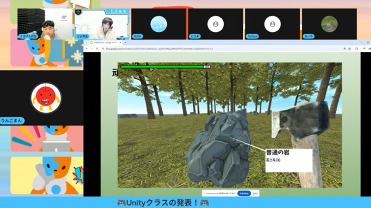371x208 pixels.
Task: Bookmark the page with the star icon
Action: pyautogui.click(x=349, y=49)
